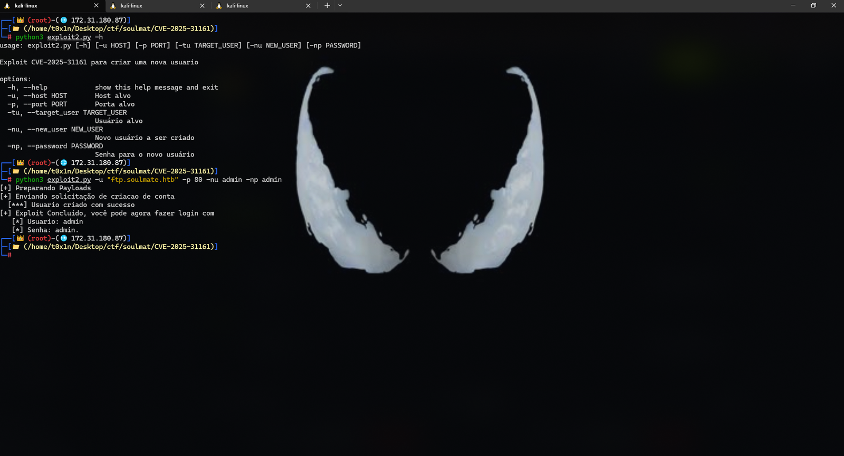Click the 'Usuário alvo' description

pyautogui.click(x=119, y=121)
